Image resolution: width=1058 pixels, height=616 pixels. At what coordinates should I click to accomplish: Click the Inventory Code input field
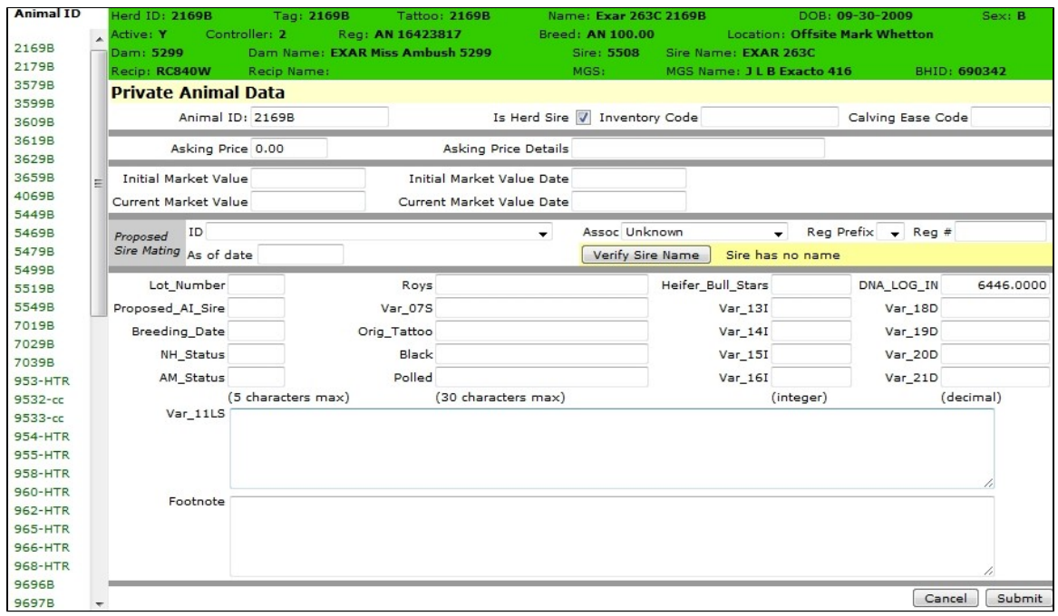point(769,117)
